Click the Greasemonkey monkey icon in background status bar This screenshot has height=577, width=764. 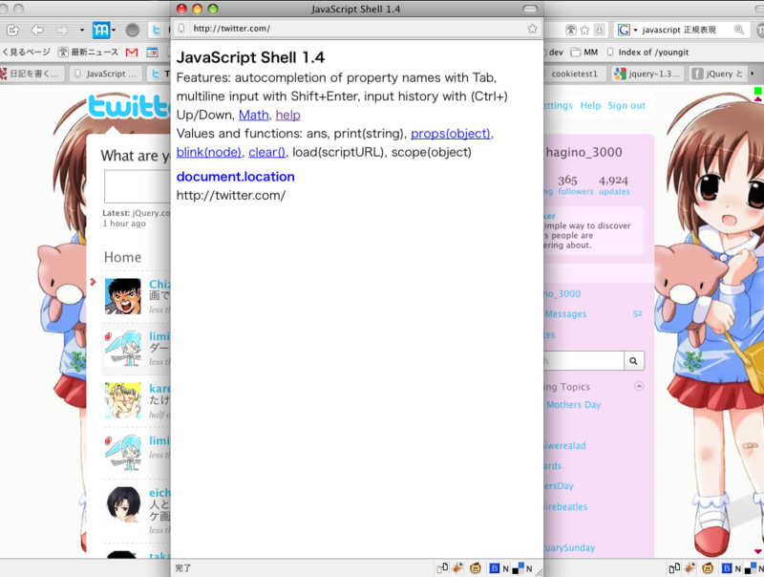(708, 567)
